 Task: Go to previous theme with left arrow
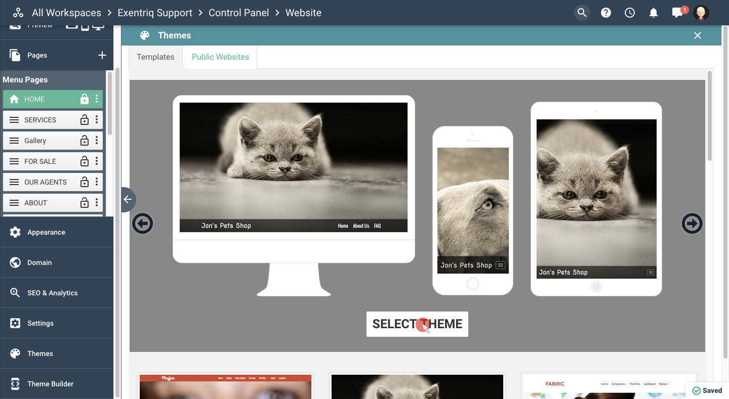[142, 224]
